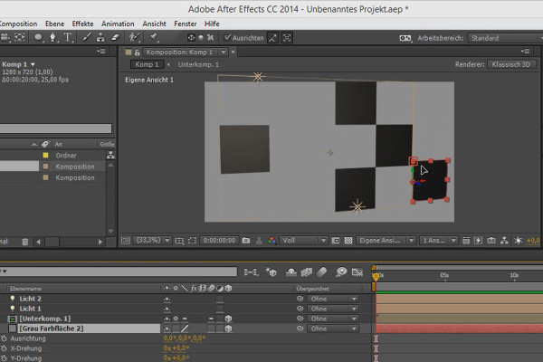
Task: Select the Roto Brush tool
Action: click(134, 37)
